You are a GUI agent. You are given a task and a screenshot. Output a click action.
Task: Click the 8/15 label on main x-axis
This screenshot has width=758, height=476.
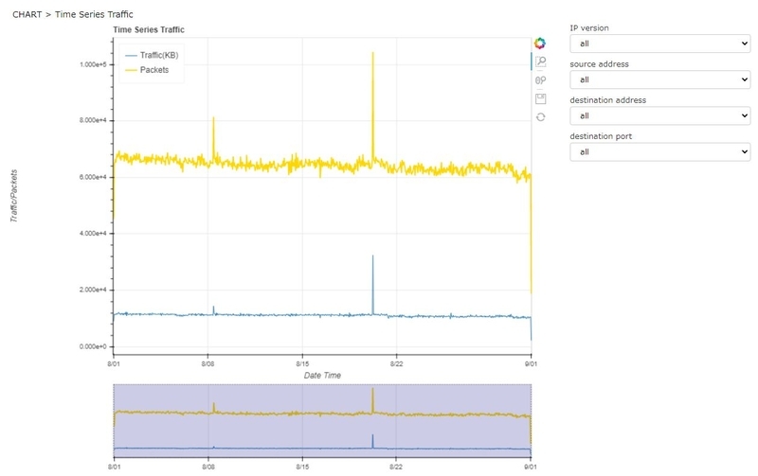pyautogui.click(x=302, y=363)
